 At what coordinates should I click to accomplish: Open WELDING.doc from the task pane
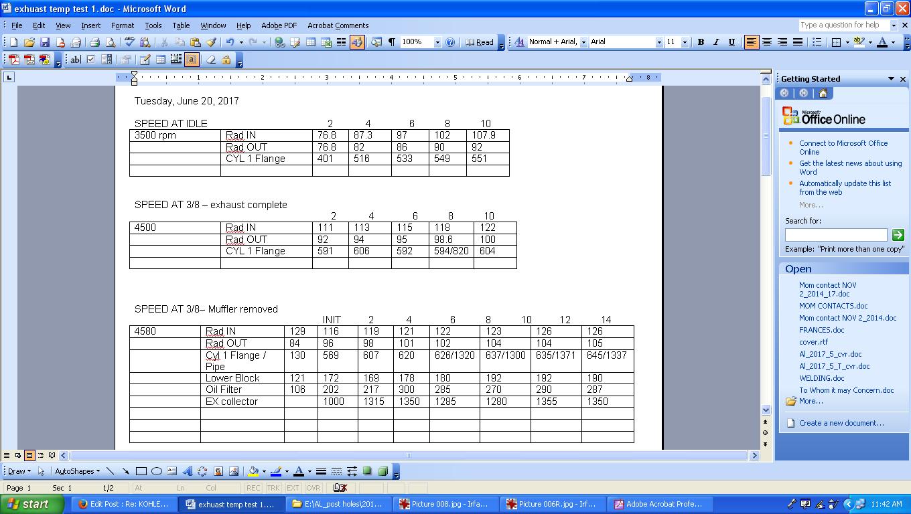pyautogui.click(x=821, y=378)
